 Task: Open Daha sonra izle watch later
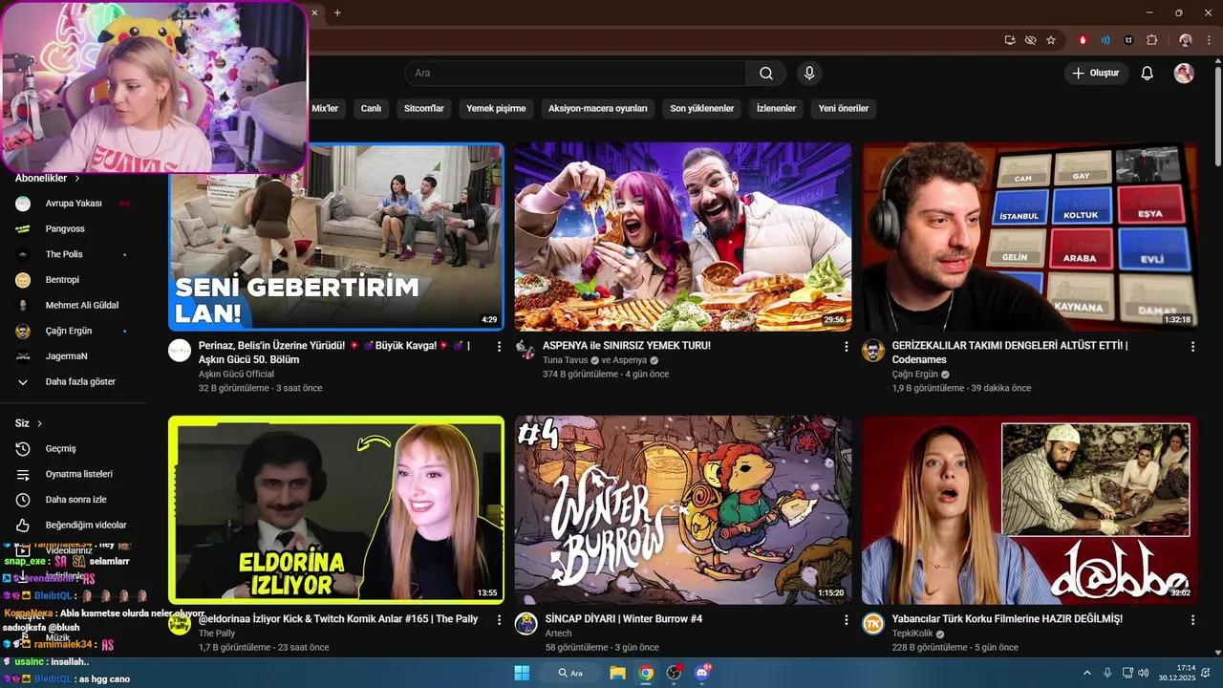click(x=78, y=500)
